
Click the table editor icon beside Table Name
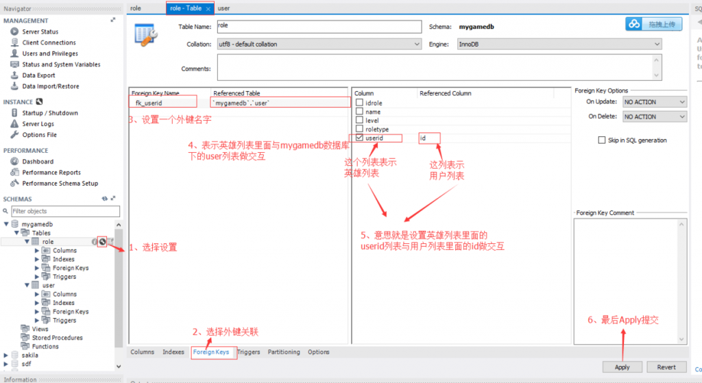click(x=146, y=35)
